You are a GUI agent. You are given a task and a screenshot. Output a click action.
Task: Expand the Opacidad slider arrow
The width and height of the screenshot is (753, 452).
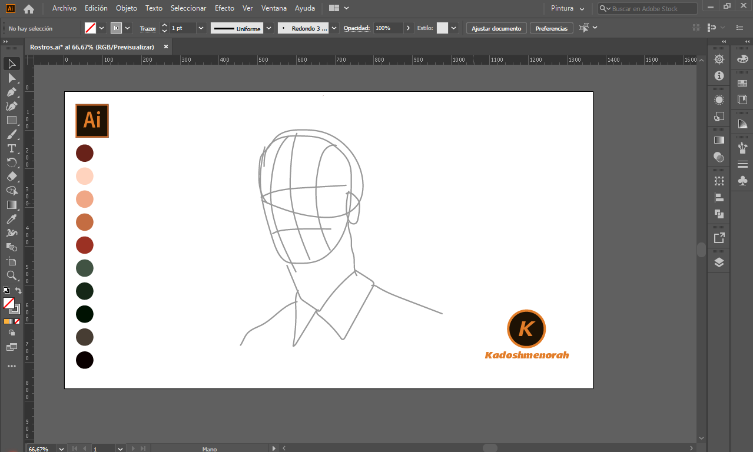point(409,28)
